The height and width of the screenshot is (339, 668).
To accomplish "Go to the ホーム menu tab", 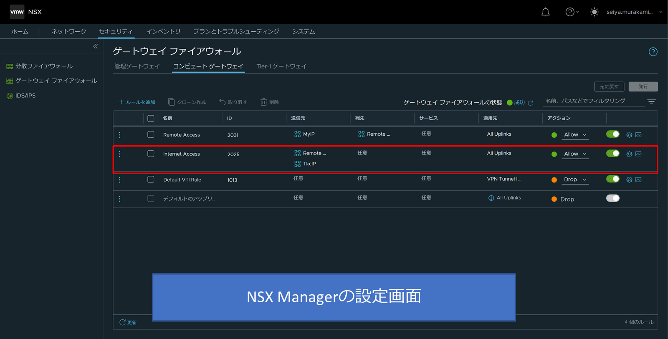I will pos(20,32).
